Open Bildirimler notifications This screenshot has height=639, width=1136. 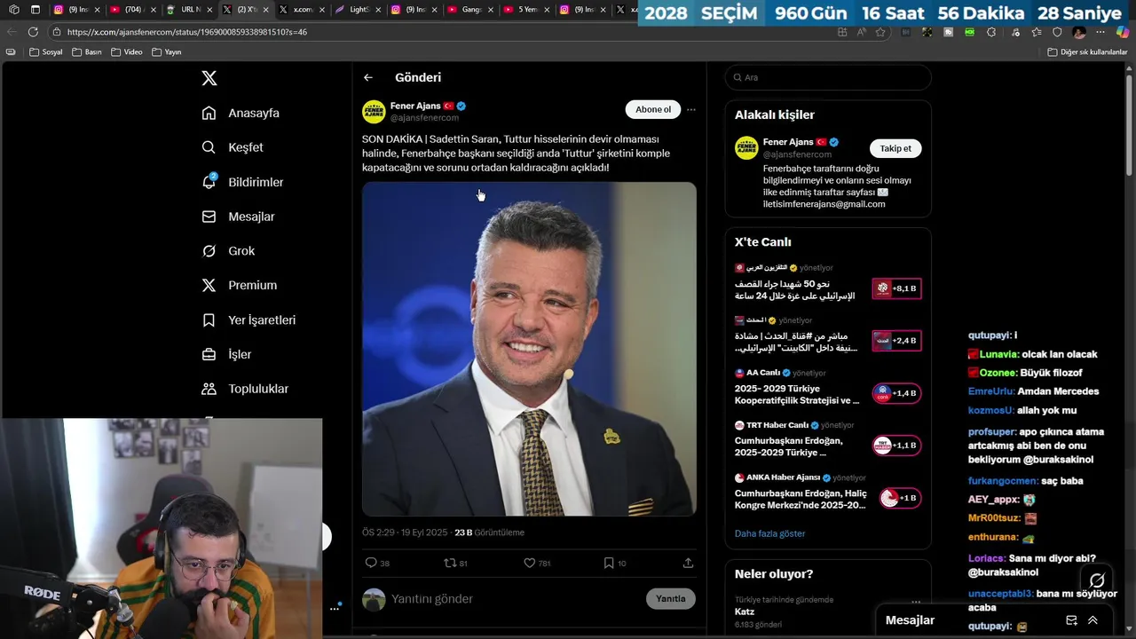coord(242,182)
